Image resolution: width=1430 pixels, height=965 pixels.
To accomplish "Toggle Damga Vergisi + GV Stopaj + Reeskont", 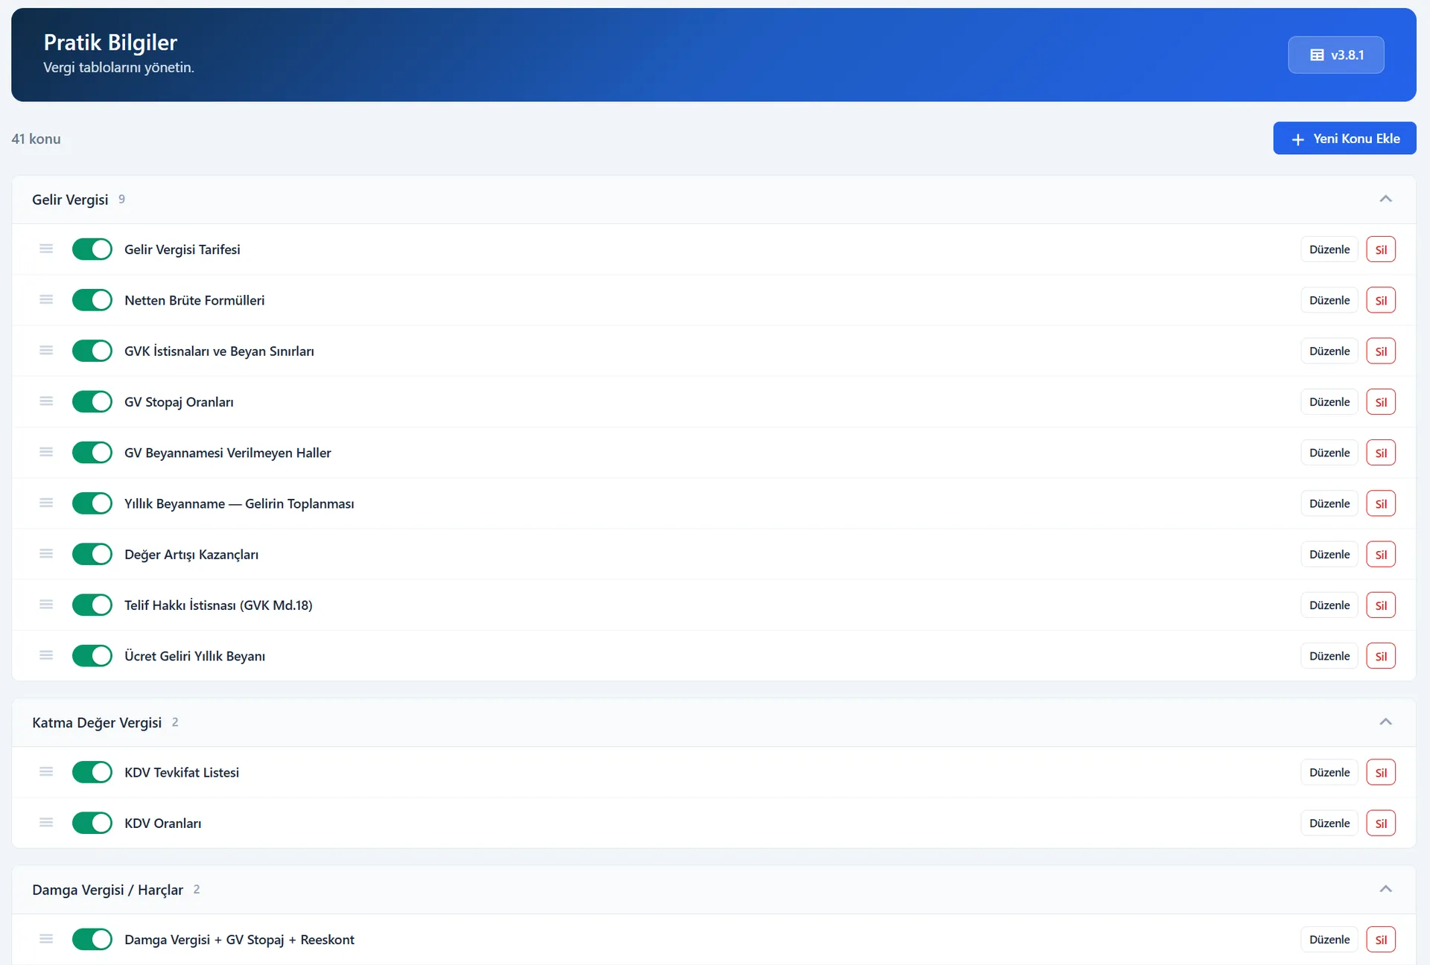I will [x=92, y=940].
